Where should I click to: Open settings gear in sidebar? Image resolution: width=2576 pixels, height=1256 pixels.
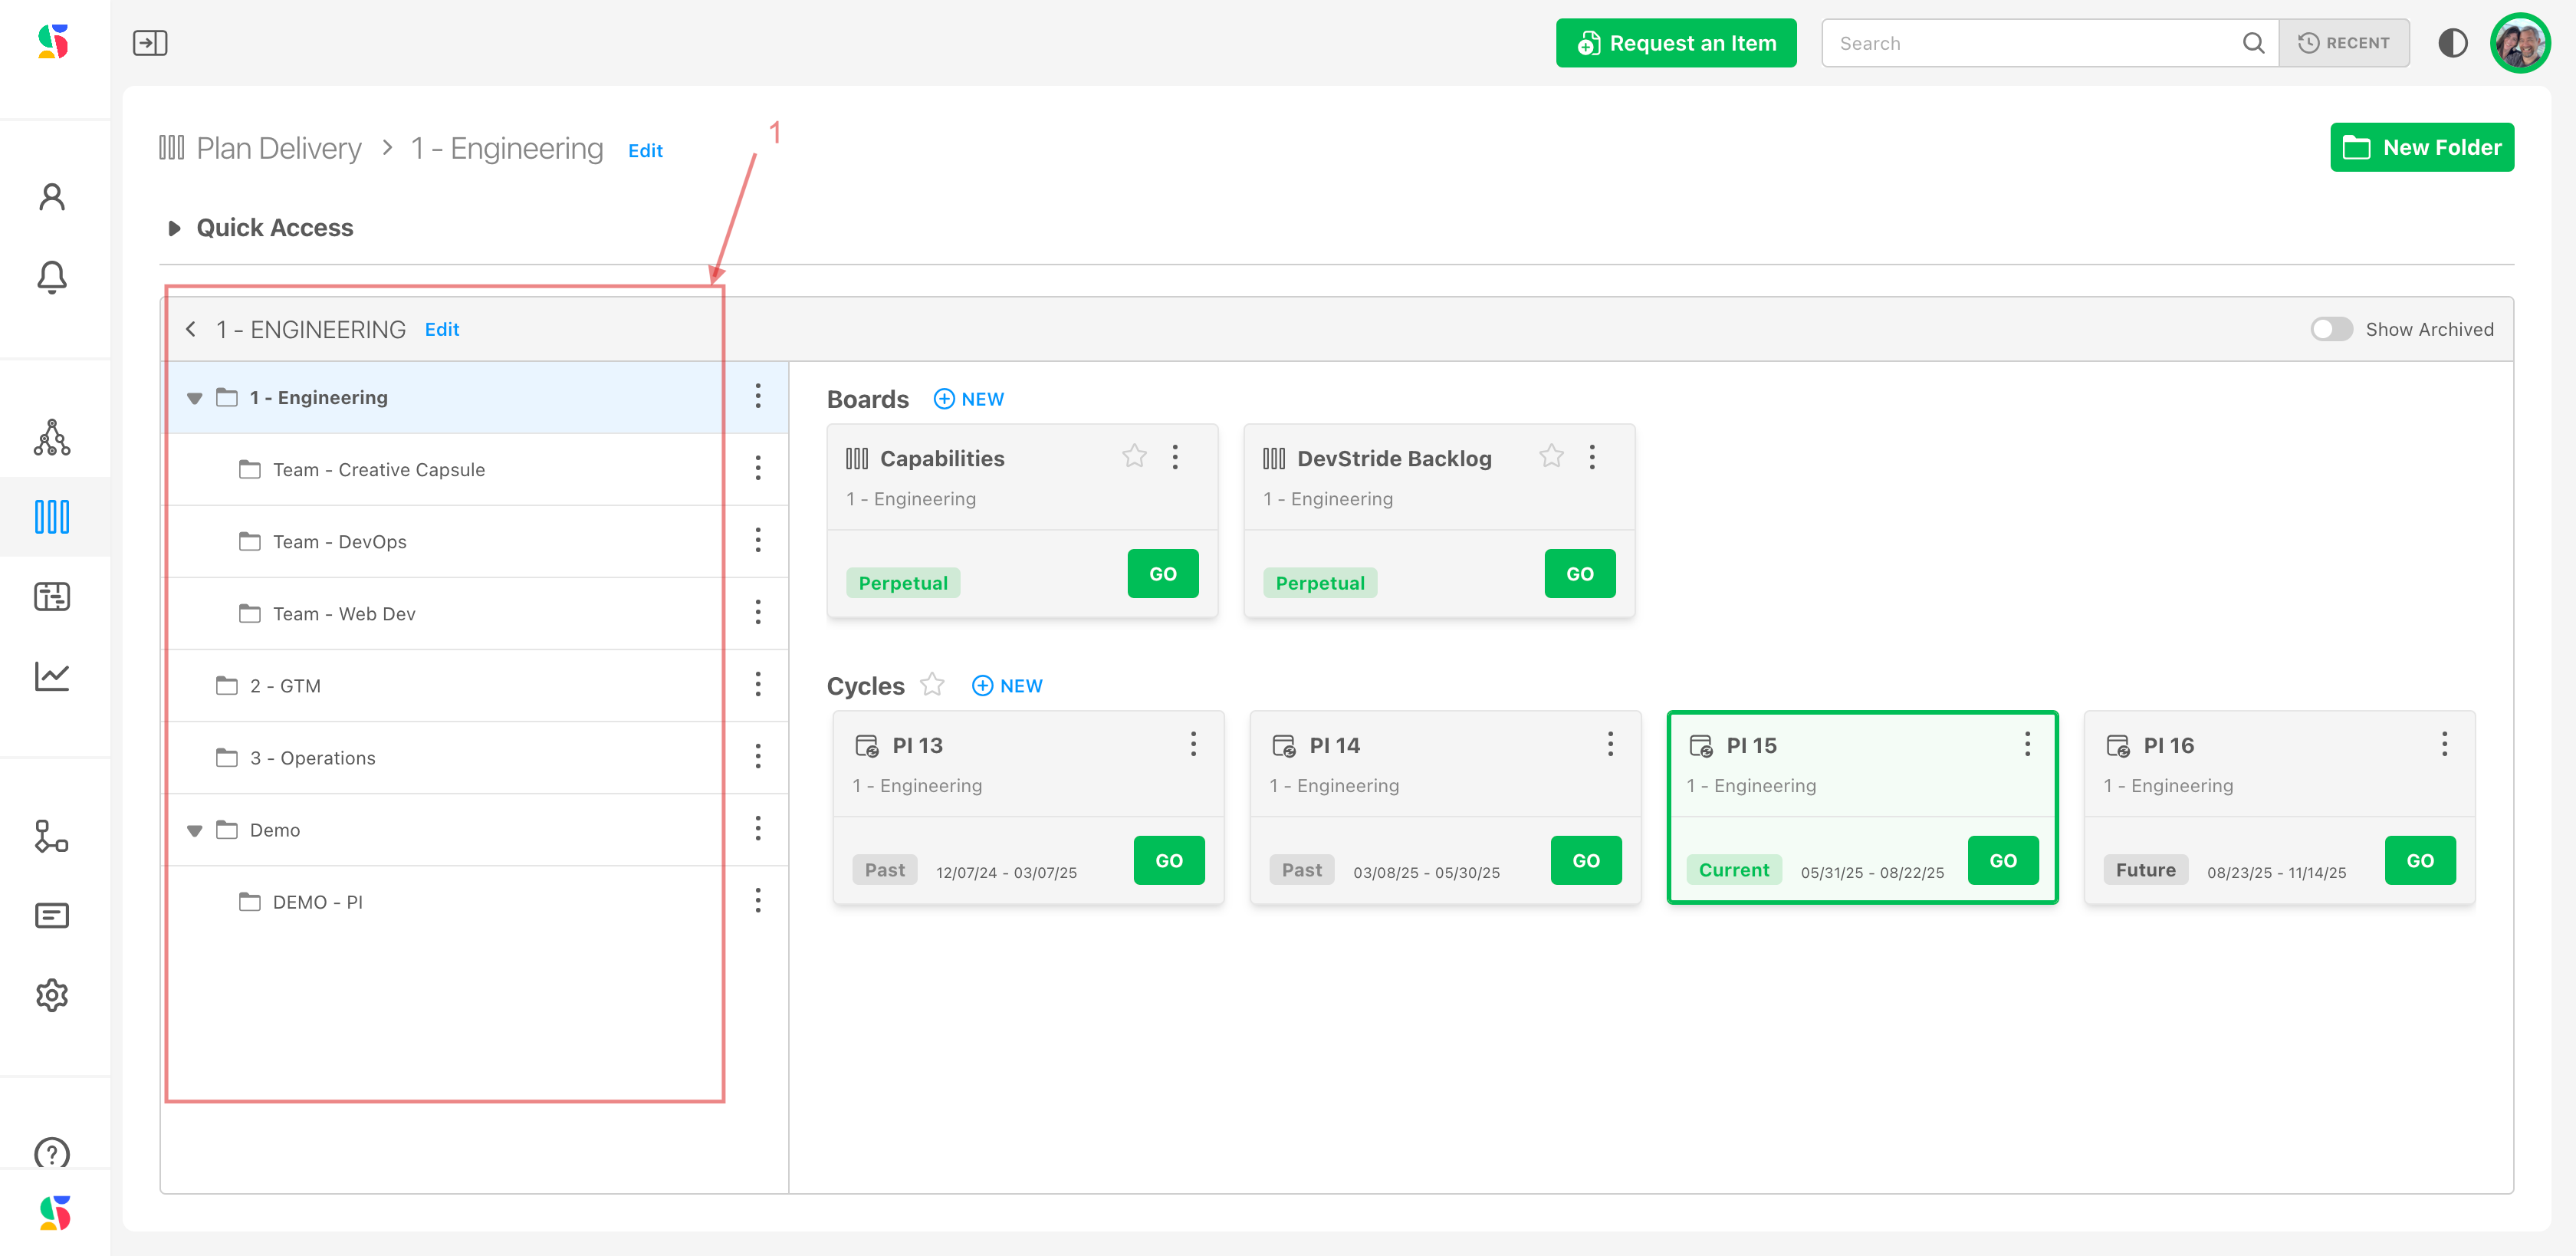coord(52,995)
